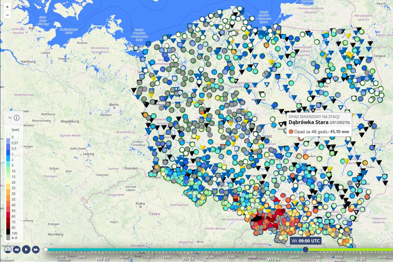Step backward with rewind button
Screen dimensions: 393x262
point(17,250)
